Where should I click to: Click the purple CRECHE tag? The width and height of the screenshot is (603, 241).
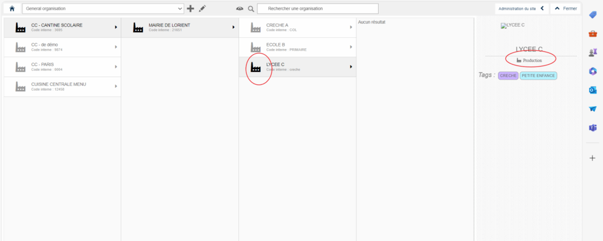(x=508, y=75)
